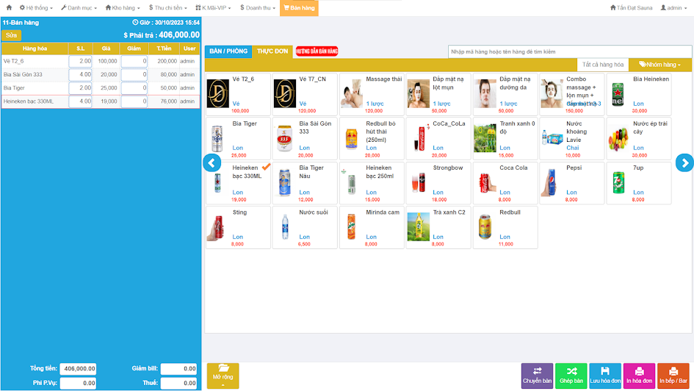Open the K.Mãi-VIP menu
Screen dimensions: 694x391
coord(213,7)
